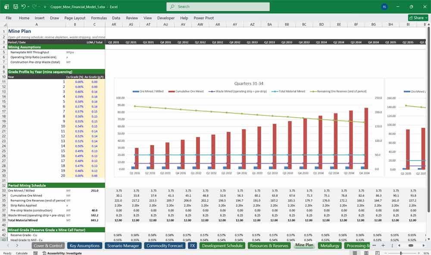This screenshot has height=255, width=431.
Task: Open the Formulas ribbon tab
Action: (99, 18)
